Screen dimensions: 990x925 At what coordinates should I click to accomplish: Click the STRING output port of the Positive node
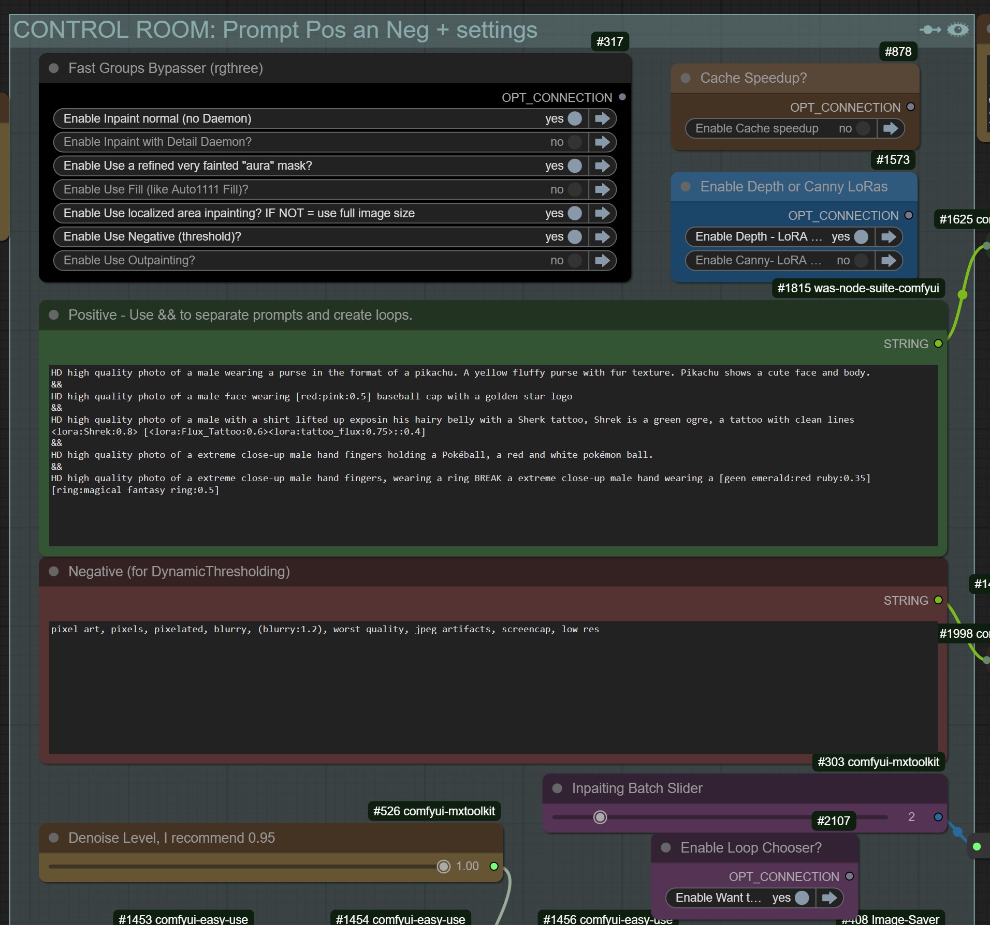tap(938, 344)
